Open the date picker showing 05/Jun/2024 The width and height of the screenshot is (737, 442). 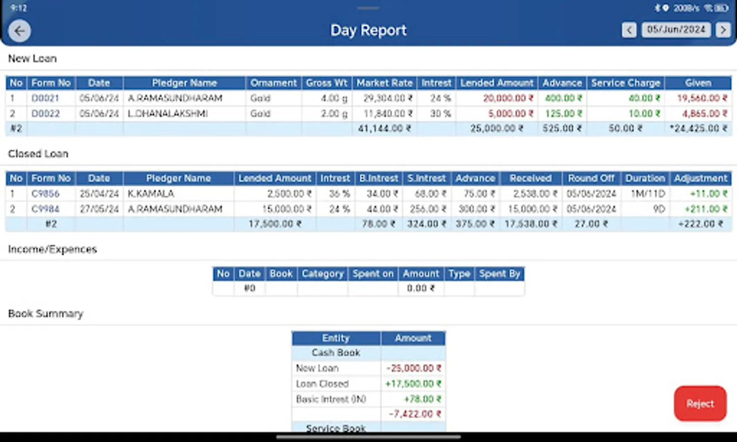[x=676, y=29]
